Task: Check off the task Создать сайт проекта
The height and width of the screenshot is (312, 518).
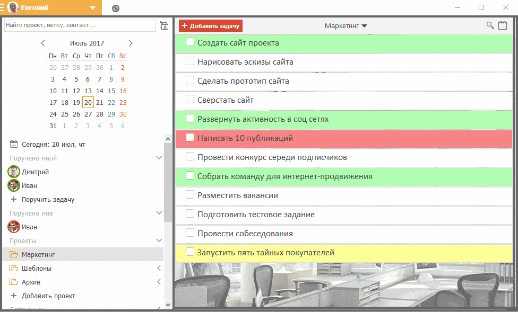Action: coord(190,42)
